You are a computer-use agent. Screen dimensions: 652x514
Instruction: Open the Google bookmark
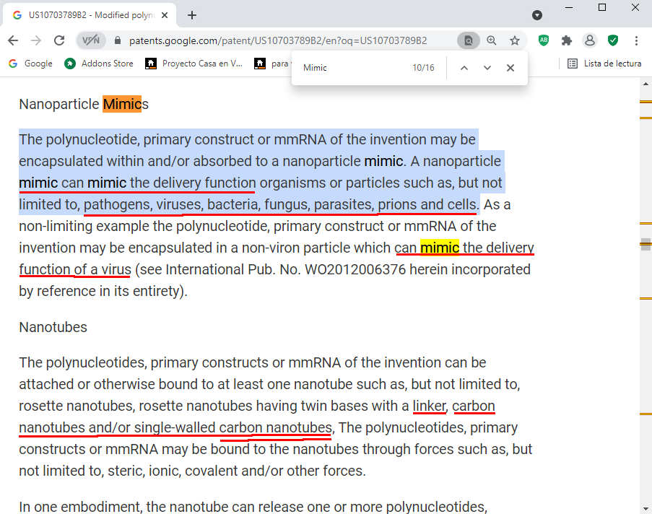(30, 64)
